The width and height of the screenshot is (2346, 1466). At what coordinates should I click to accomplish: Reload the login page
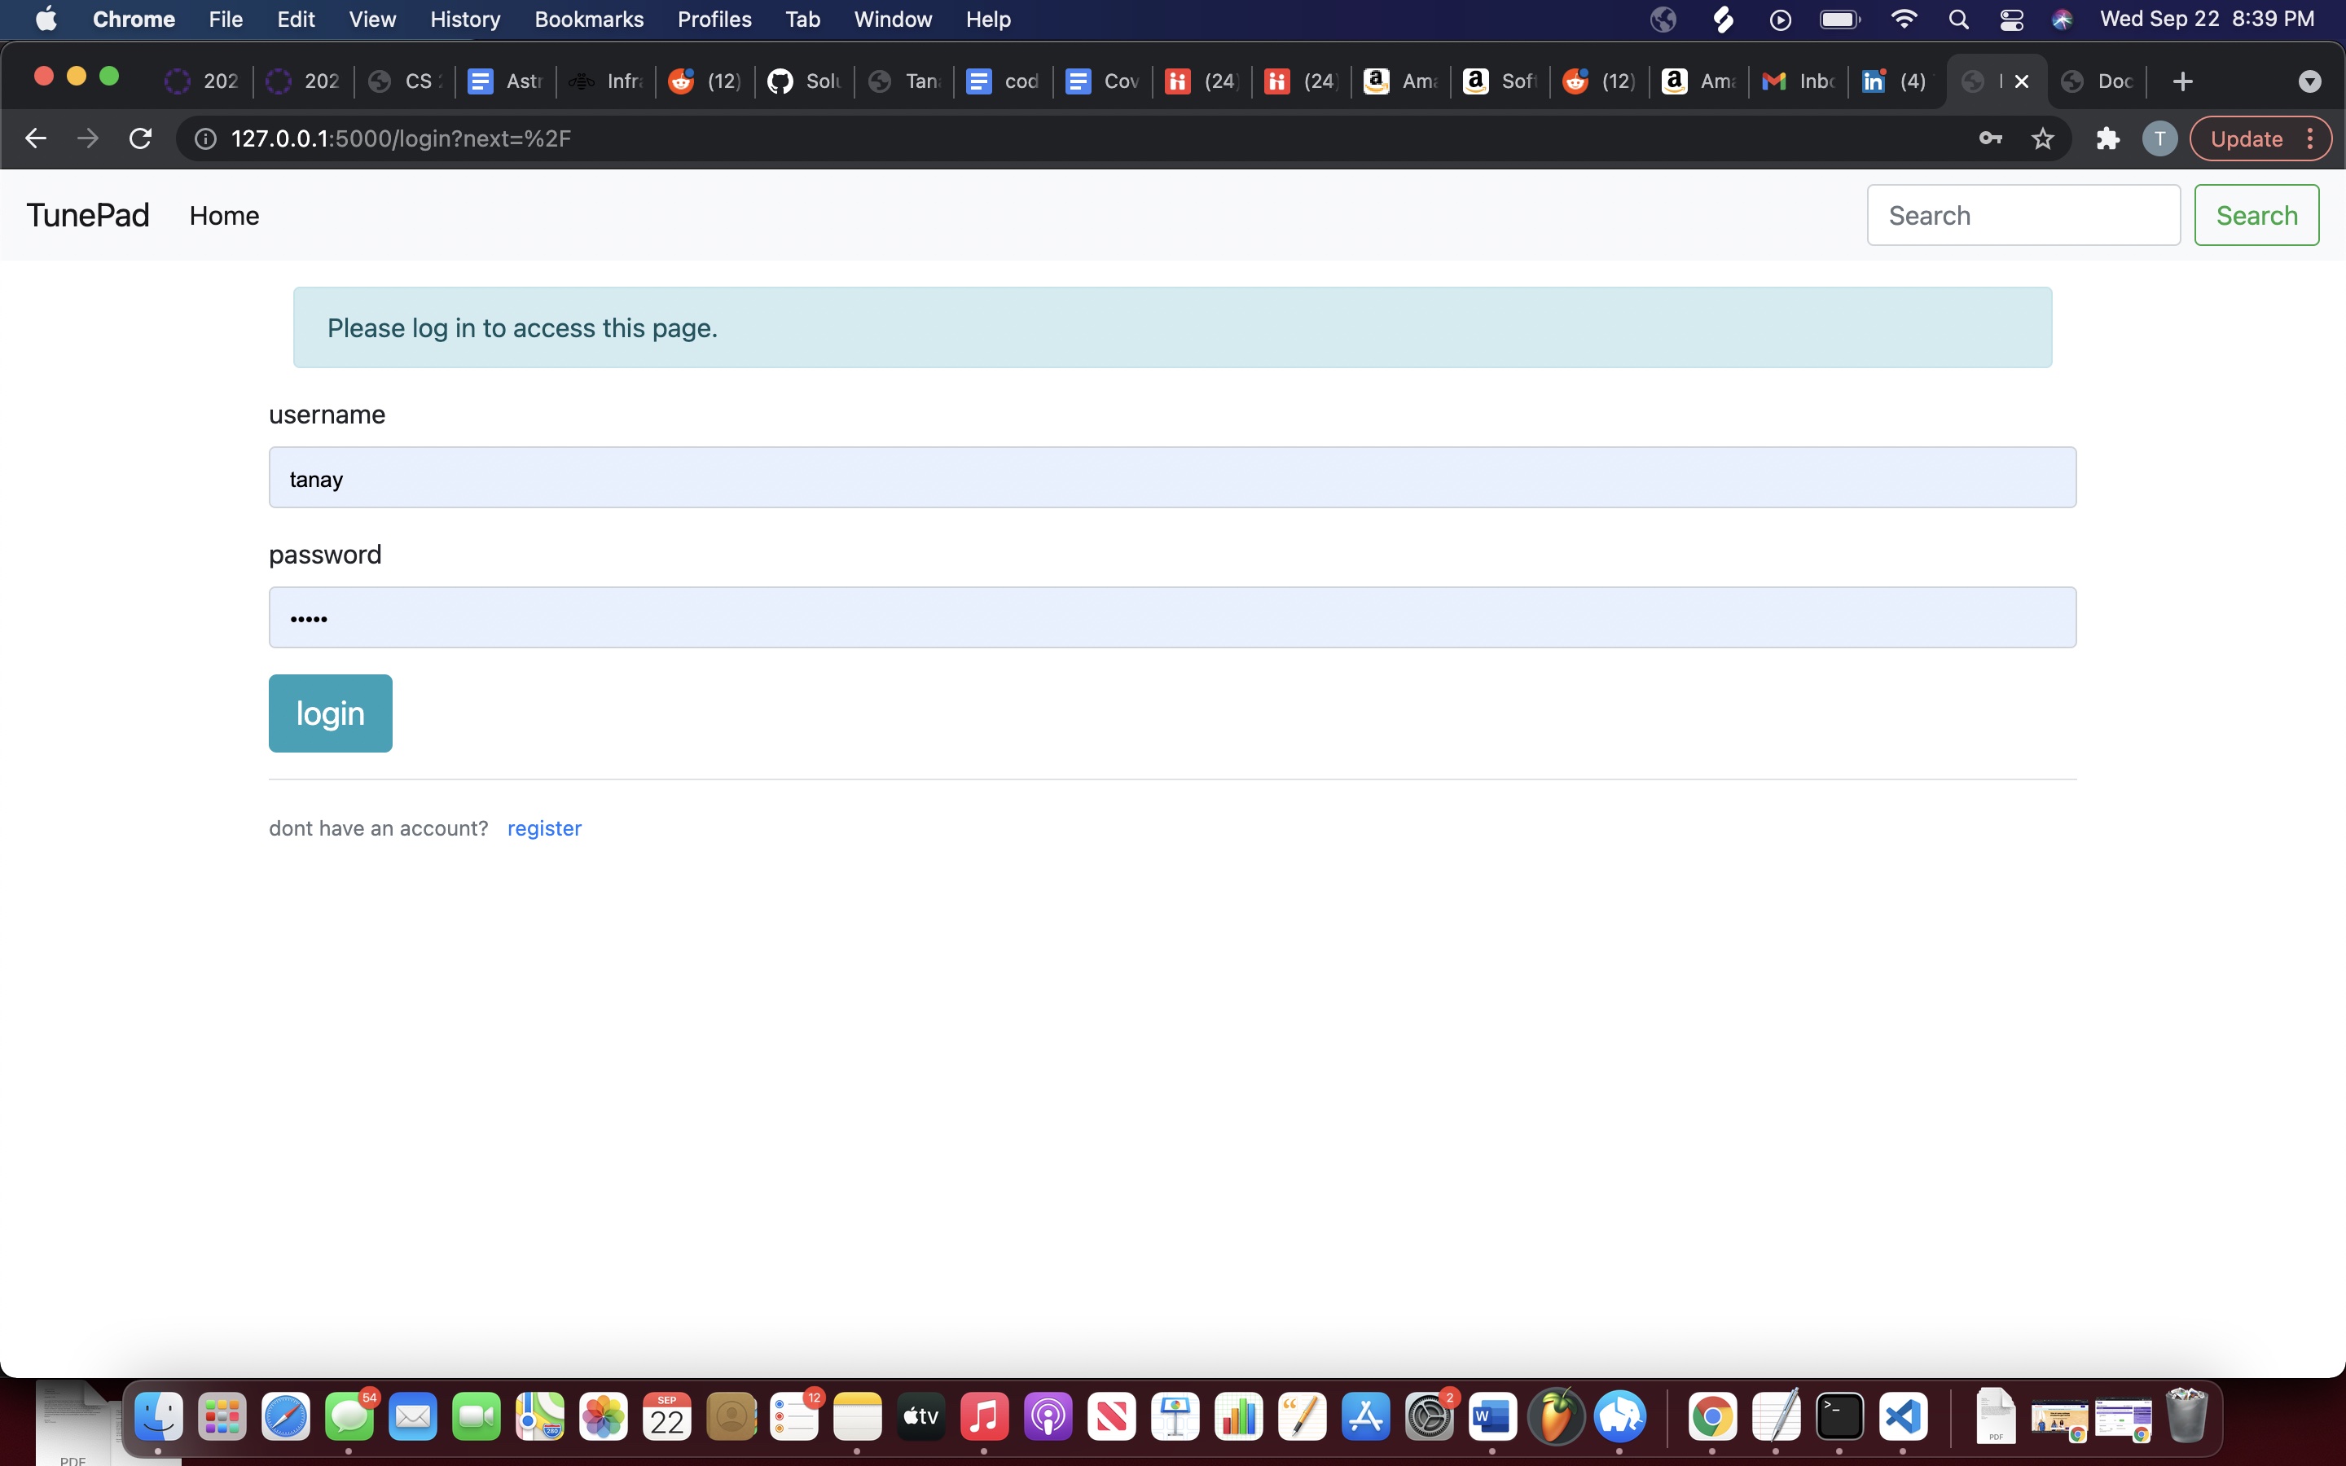(139, 138)
